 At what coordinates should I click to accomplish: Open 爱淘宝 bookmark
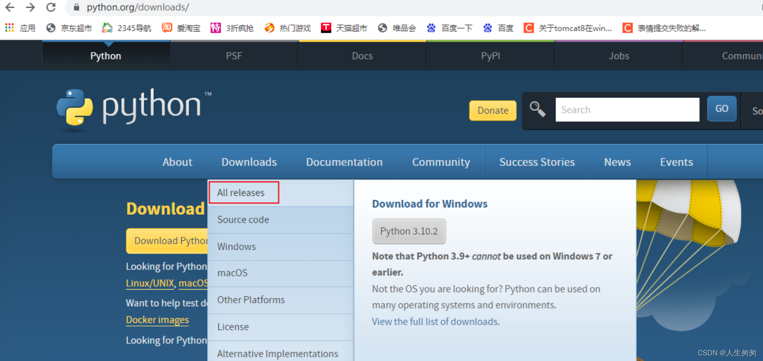tap(181, 28)
